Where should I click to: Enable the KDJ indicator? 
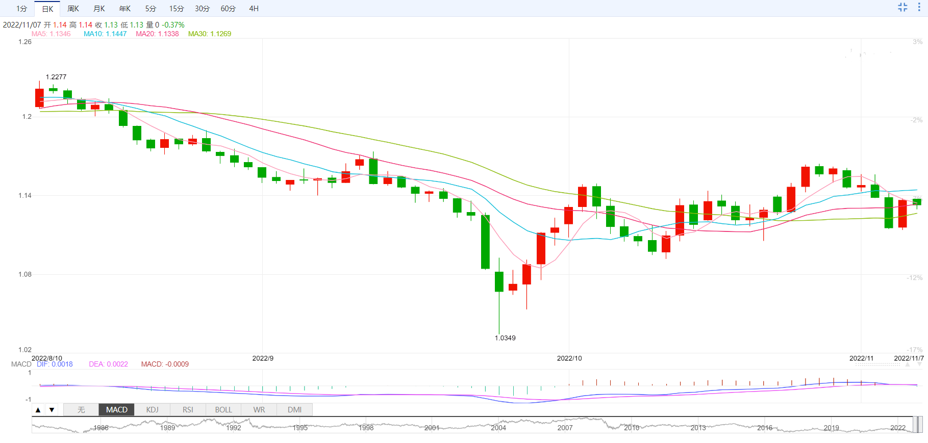152,410
